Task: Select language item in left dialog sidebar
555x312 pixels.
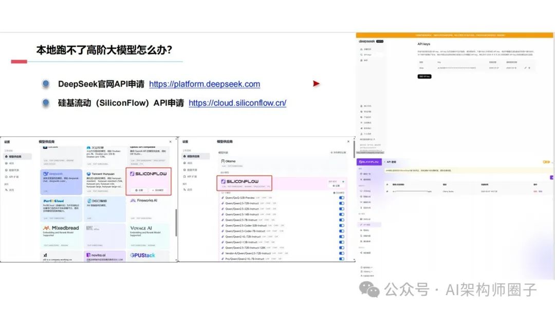Action: click(10, 190)
